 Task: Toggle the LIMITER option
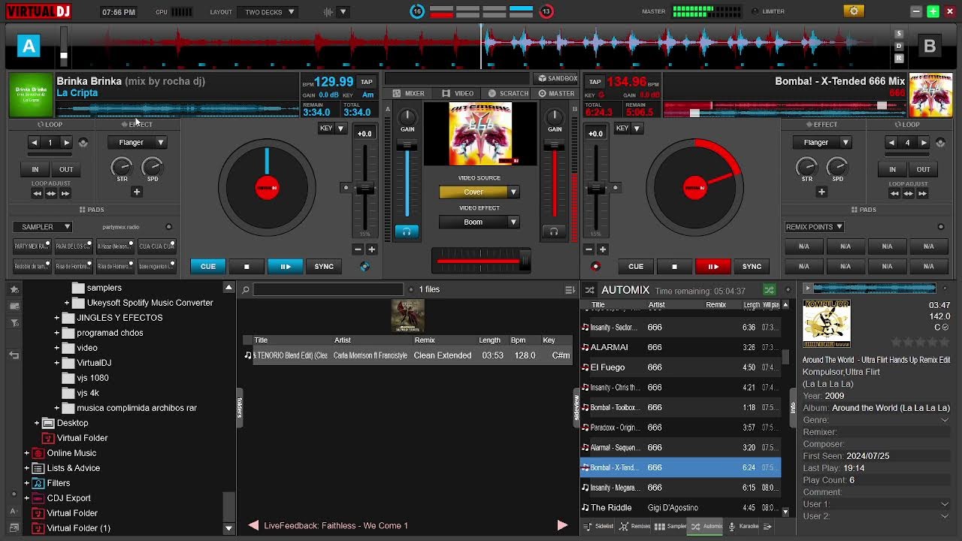(x=767, y=11)
